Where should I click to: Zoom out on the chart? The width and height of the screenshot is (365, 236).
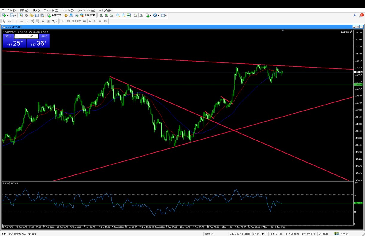coord(124,15)
